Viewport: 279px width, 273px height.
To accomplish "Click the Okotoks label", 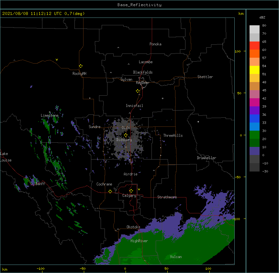I will (x=133, y=227).
